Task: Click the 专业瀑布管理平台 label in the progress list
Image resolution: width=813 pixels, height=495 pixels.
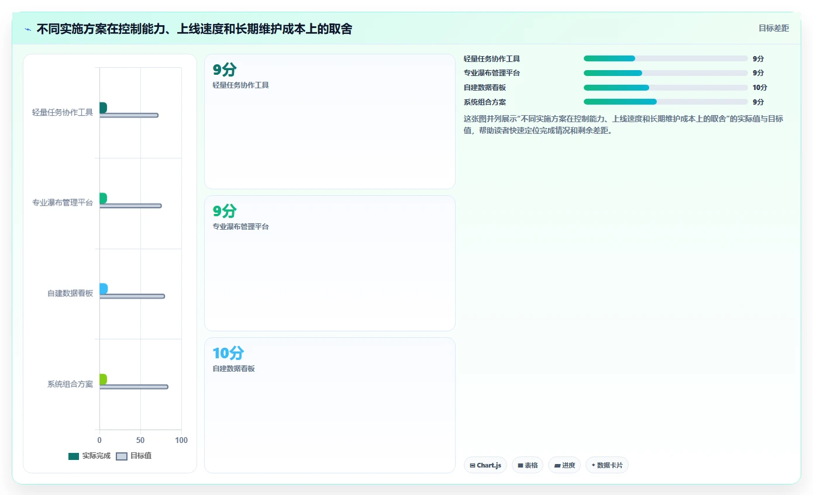Action: [x=492, y=73]
